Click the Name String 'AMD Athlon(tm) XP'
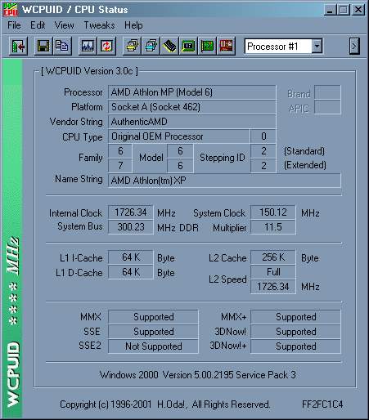This screenshot has width=369, height=420. point(224,181)
